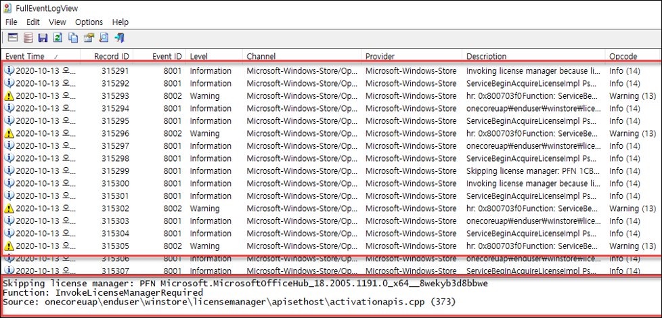Viewport: 662px width, 318px height.
Task: Click the warning icon of record 315296
Action: click(9, 133)
